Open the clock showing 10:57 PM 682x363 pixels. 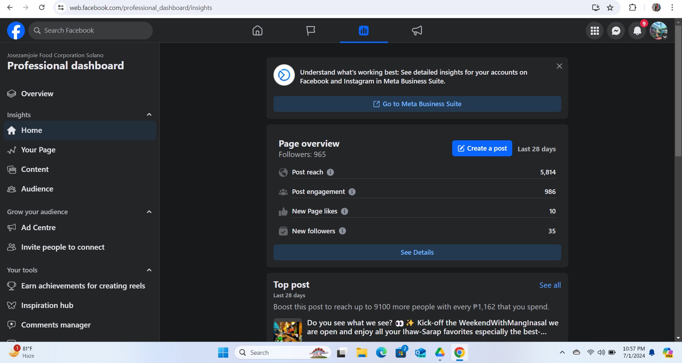tap(634, 352)
